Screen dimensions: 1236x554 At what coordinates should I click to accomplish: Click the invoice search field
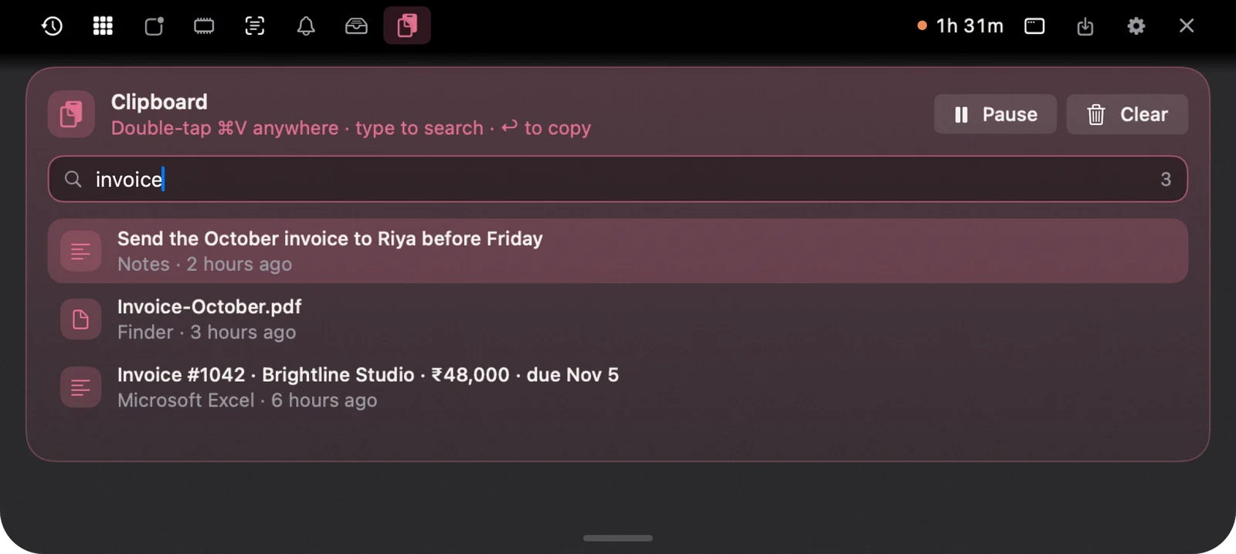point(617,179)
